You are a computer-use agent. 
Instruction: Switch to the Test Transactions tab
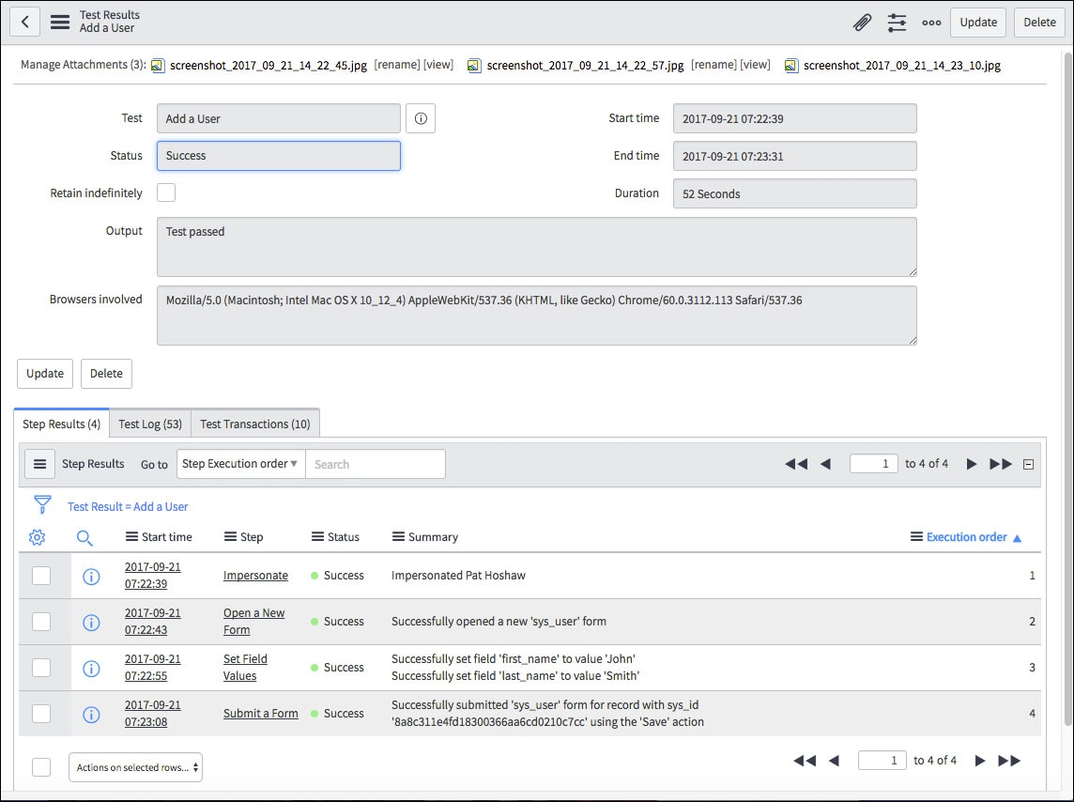point(254,423)
